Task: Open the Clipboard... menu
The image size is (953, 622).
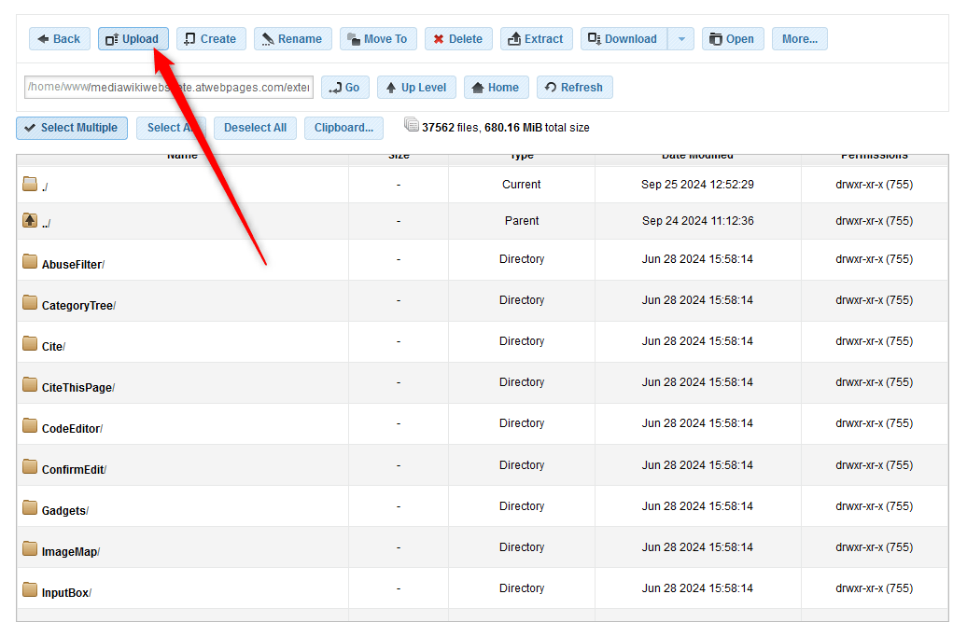Action: [343, 128]
